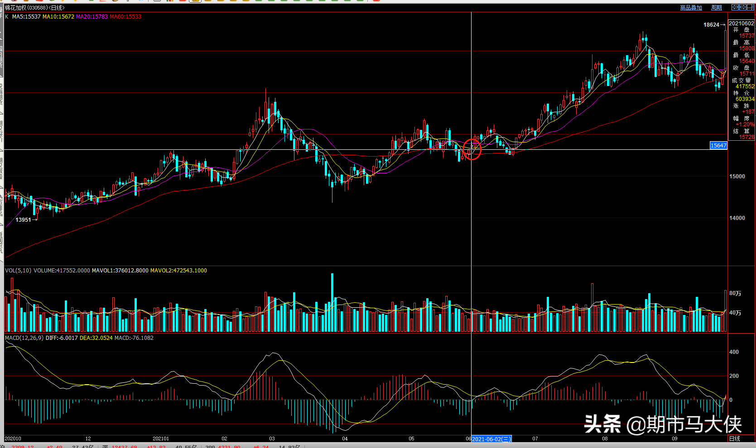Select the MA20:15783 indicator label
This screenshot has width=756, height=448.
tap(92, 17)
